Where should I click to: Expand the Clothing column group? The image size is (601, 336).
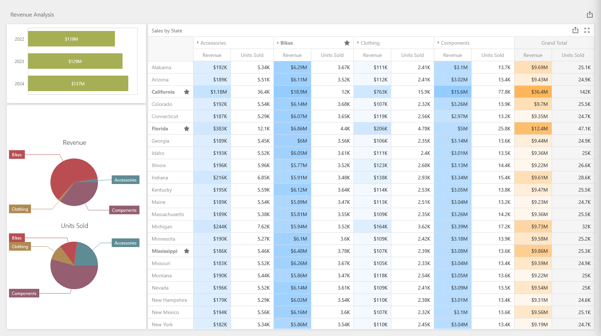point(358,43)
